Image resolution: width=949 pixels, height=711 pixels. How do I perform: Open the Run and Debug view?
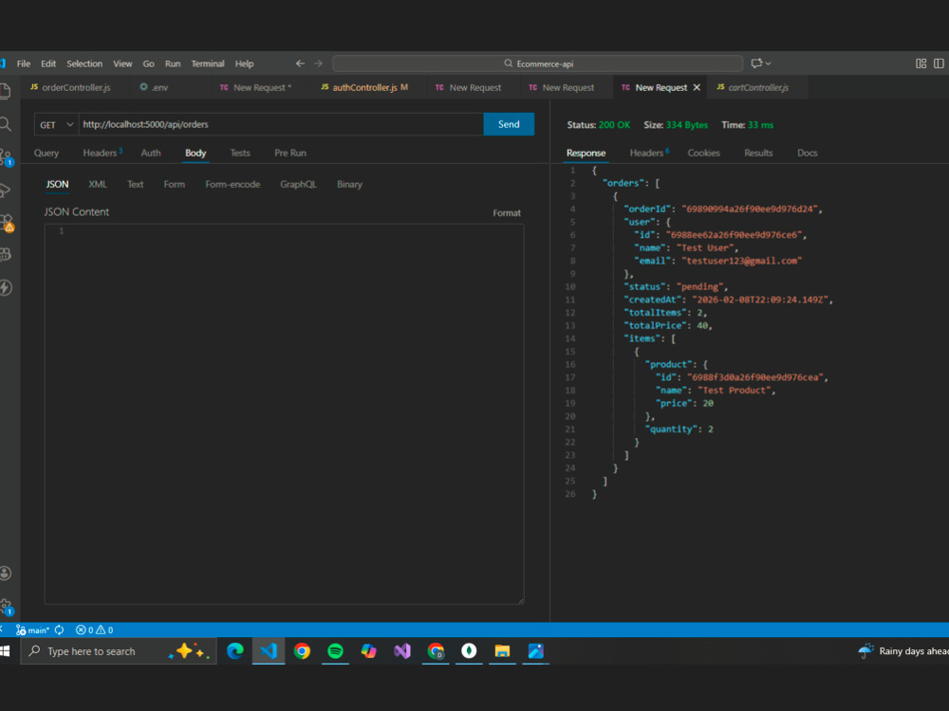5,191
